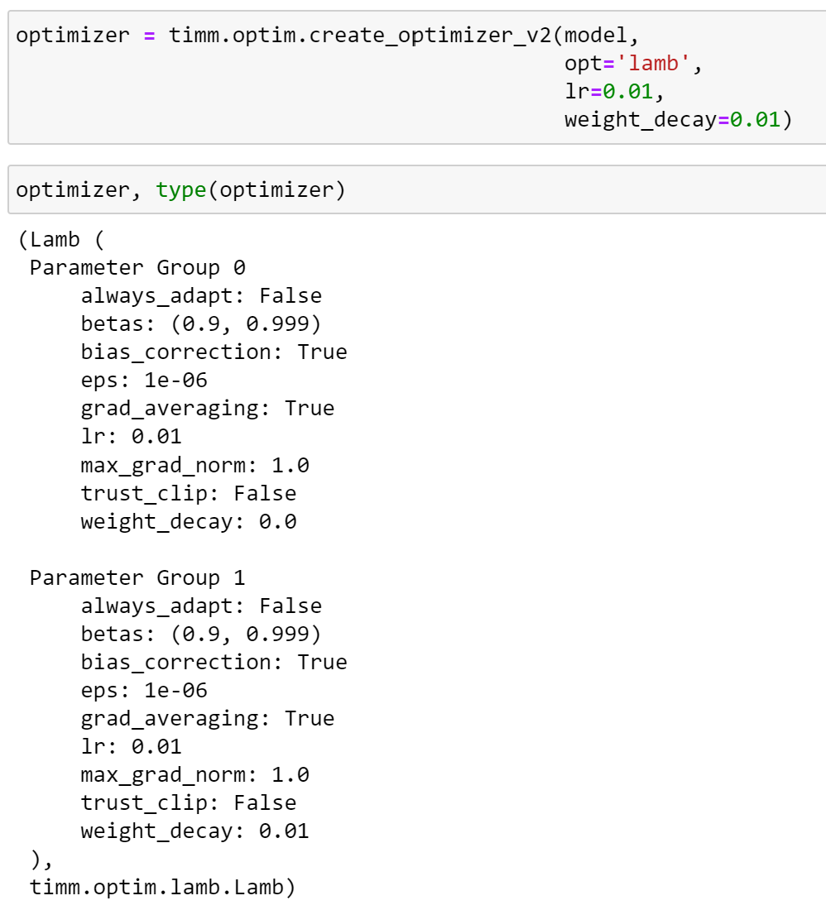Viewport: 826px width, 910px height.
Task: Click 'grad_averaging: True' under Parameter Group 0
Action: point(207,409)
